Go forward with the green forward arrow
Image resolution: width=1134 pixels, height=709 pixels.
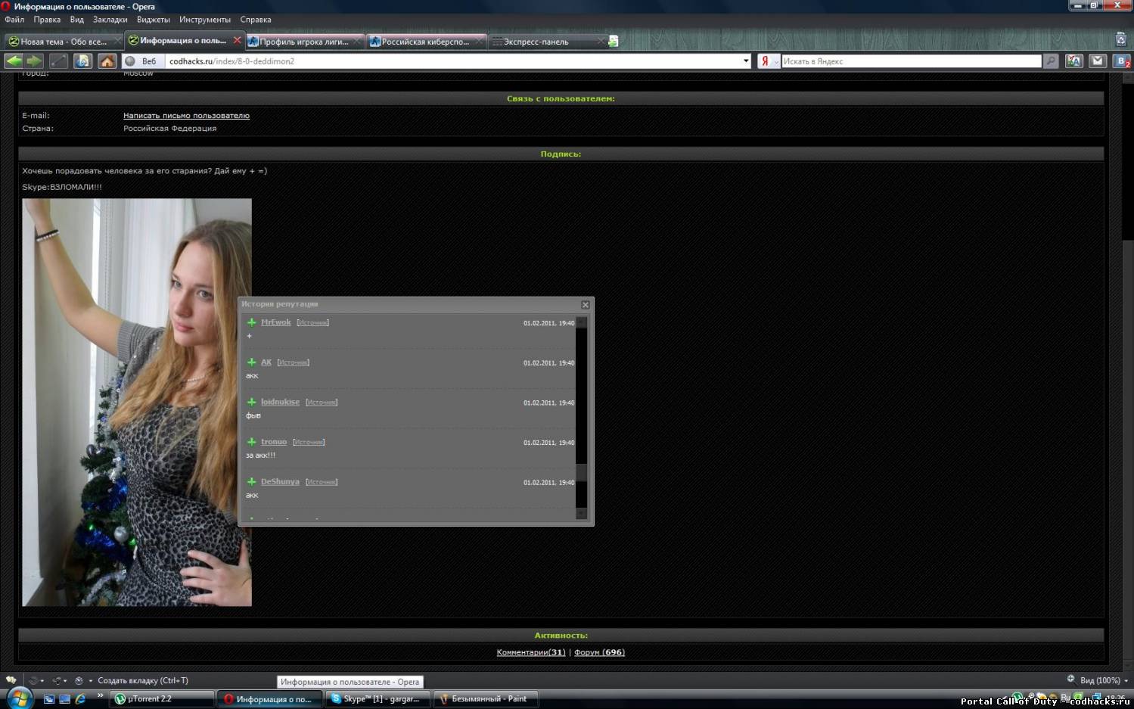34,61
